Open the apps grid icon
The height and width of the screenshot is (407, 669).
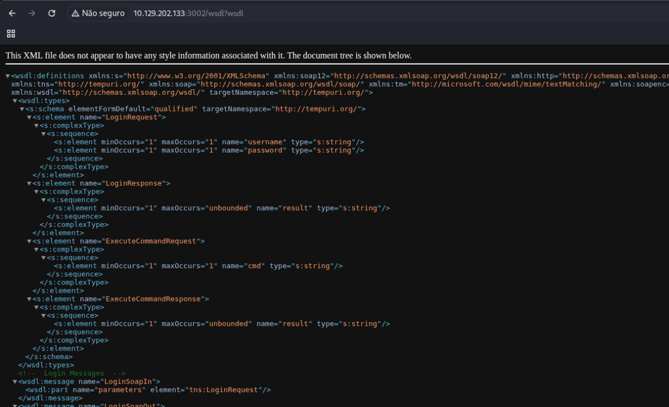click(11, 33)
